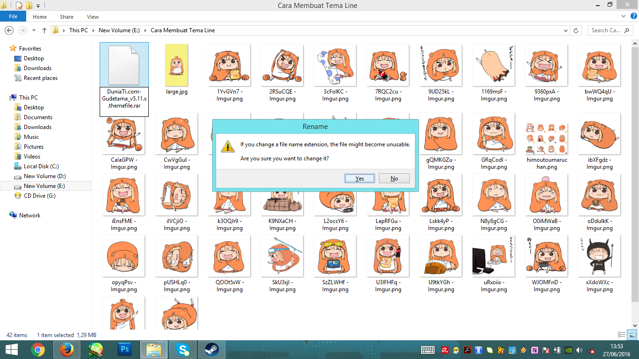639x359 pixels.
Task: Open the volume speaker tray icon
Action: click(579, 350)
